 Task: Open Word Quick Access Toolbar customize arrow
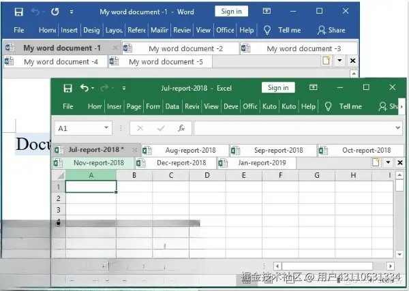coord(72,12)
